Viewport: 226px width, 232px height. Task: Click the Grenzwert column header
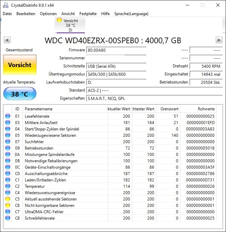pyautogui.click(x=168, y=109)
